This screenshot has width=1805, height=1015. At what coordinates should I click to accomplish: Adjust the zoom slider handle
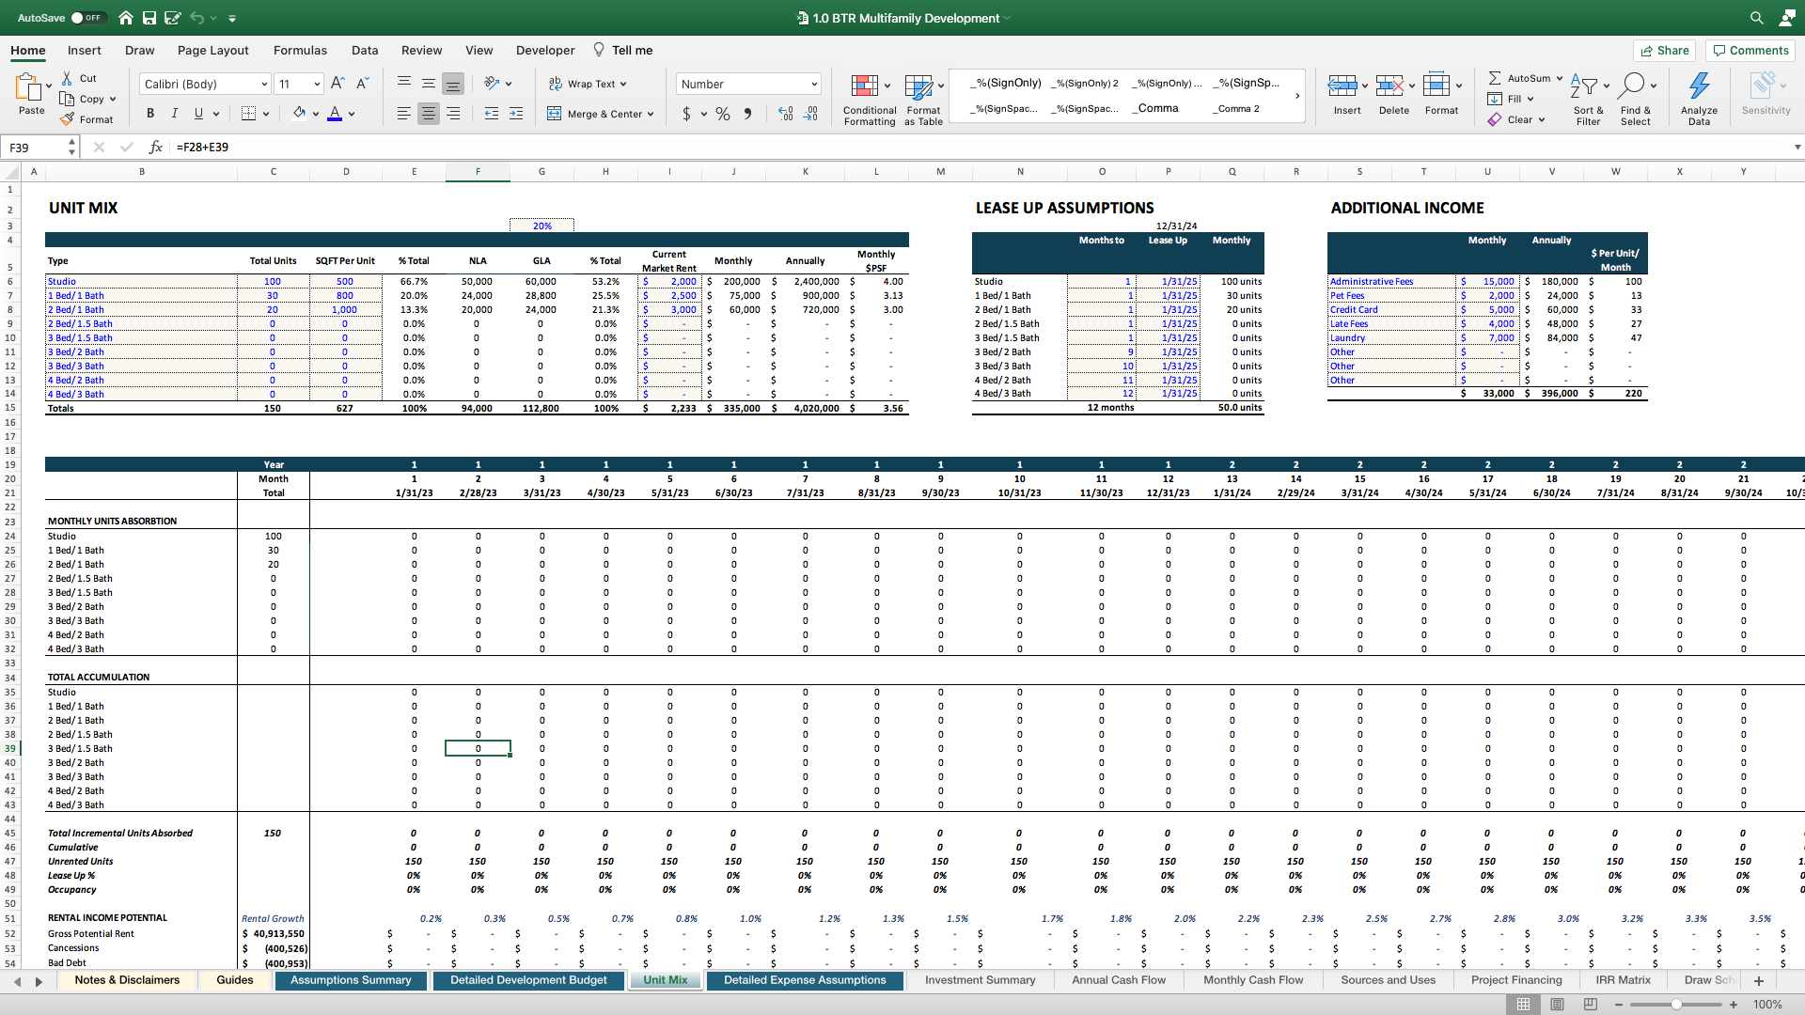(1676, 1005)
